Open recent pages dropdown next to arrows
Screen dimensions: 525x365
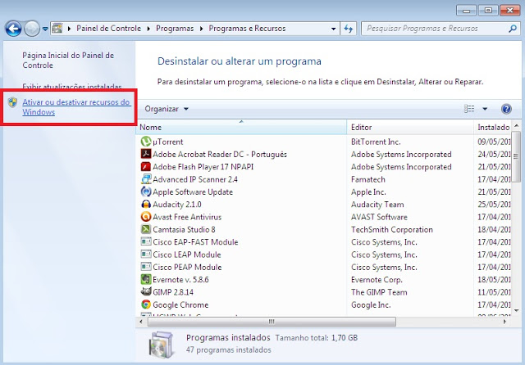pos(45,29)
